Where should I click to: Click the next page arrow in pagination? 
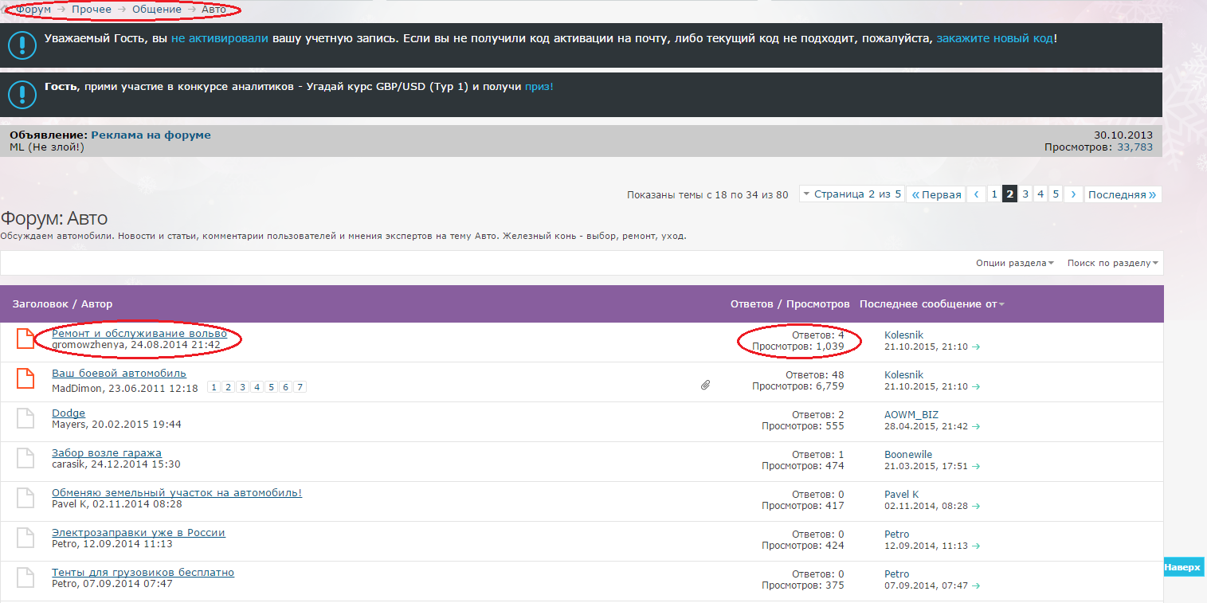tap(1073, 194)
